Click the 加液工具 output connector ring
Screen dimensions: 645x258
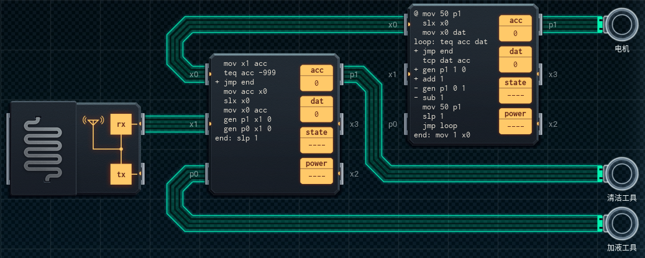click(621, 223)
